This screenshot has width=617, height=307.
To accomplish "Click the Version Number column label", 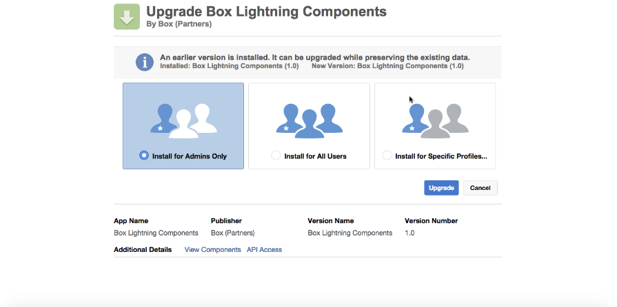I will coord(432,221).
